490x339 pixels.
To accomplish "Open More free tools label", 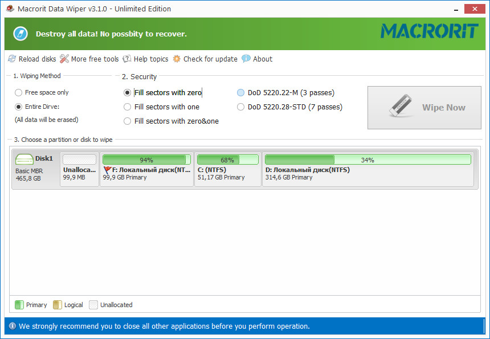I will (x=95, y=59).
